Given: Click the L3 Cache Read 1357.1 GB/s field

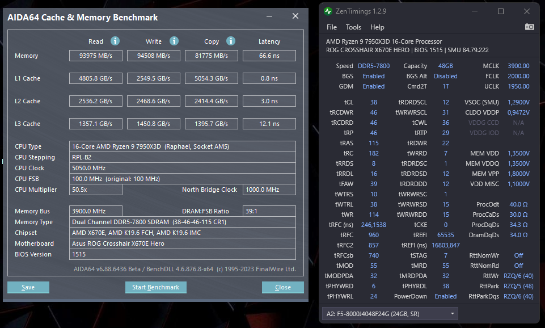Looking at the screenshot, I should click(96, 124).
